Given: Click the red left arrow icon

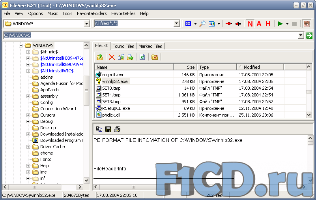Looking at the screenshot, I should pyautogui.click(x=238, y=24).
